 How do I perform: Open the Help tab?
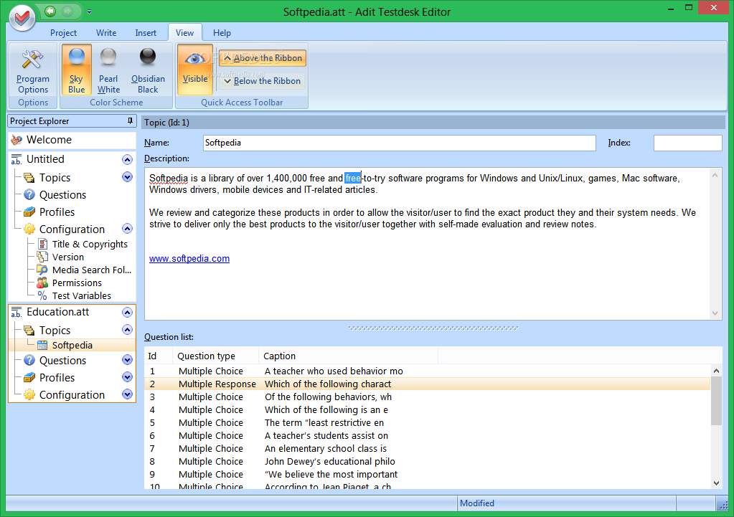222,33
